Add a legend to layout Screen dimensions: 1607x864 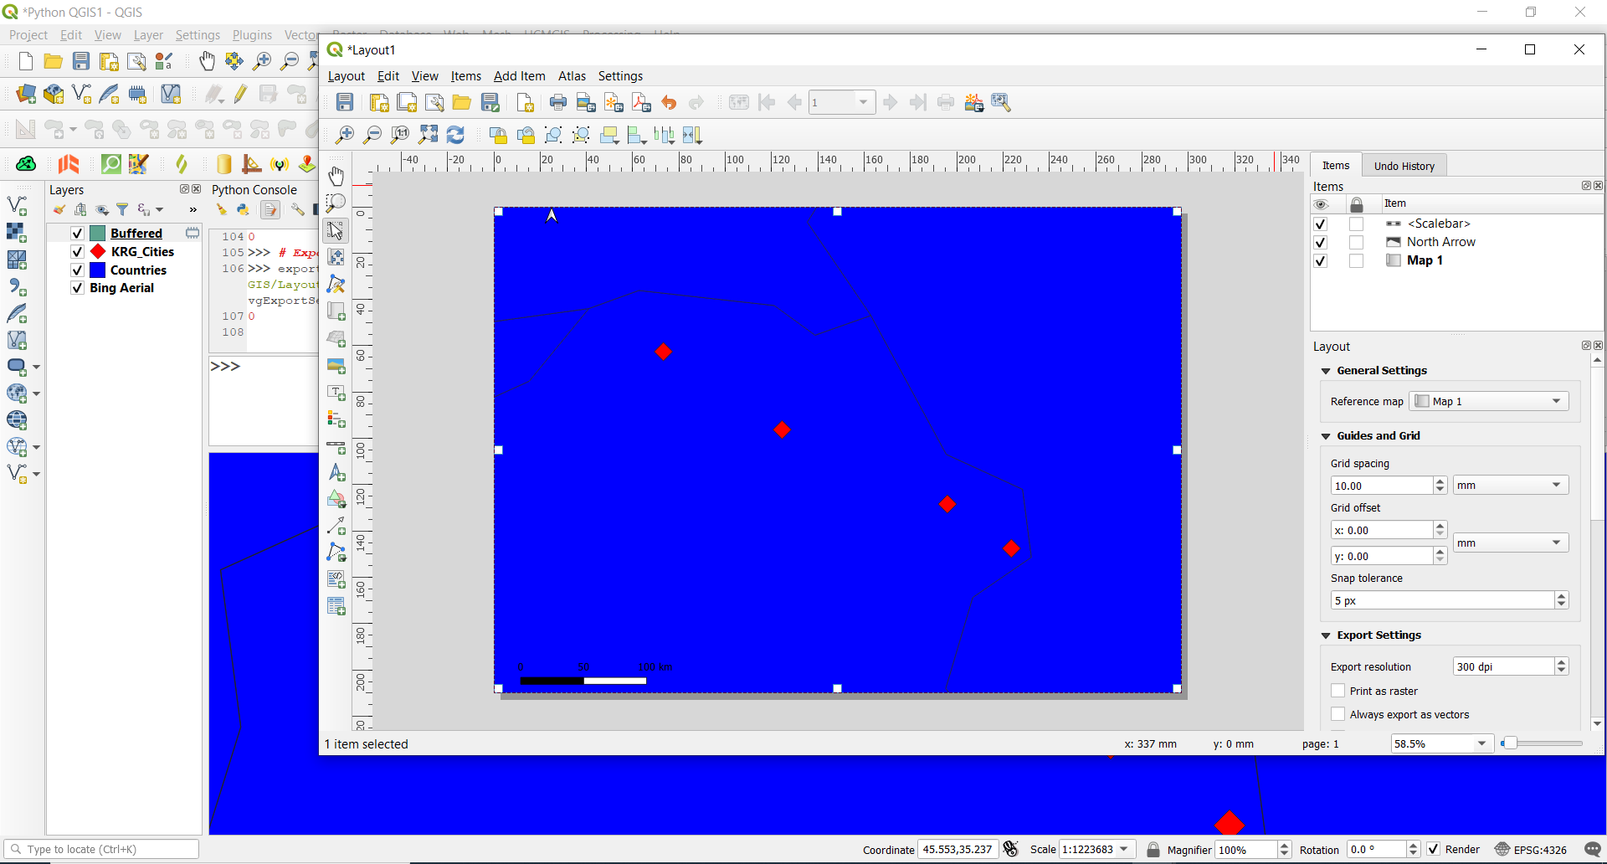point(336,419)
